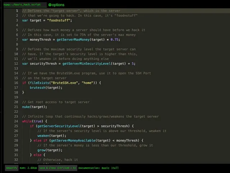Click comment "// we'll weaken it before doing anything else"
Viewport: 230px width, 173px height.
(x=65, y=59)
